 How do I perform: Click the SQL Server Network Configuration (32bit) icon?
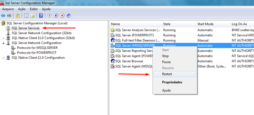[x=8, y=33]
